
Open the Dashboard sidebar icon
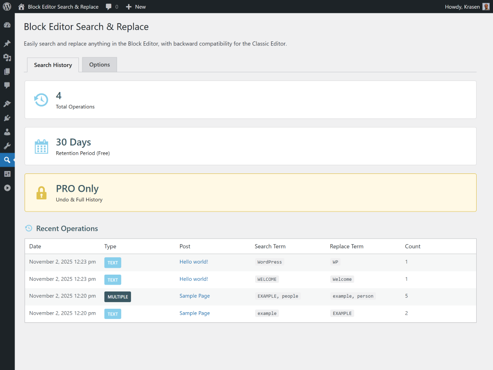(7, 25)
